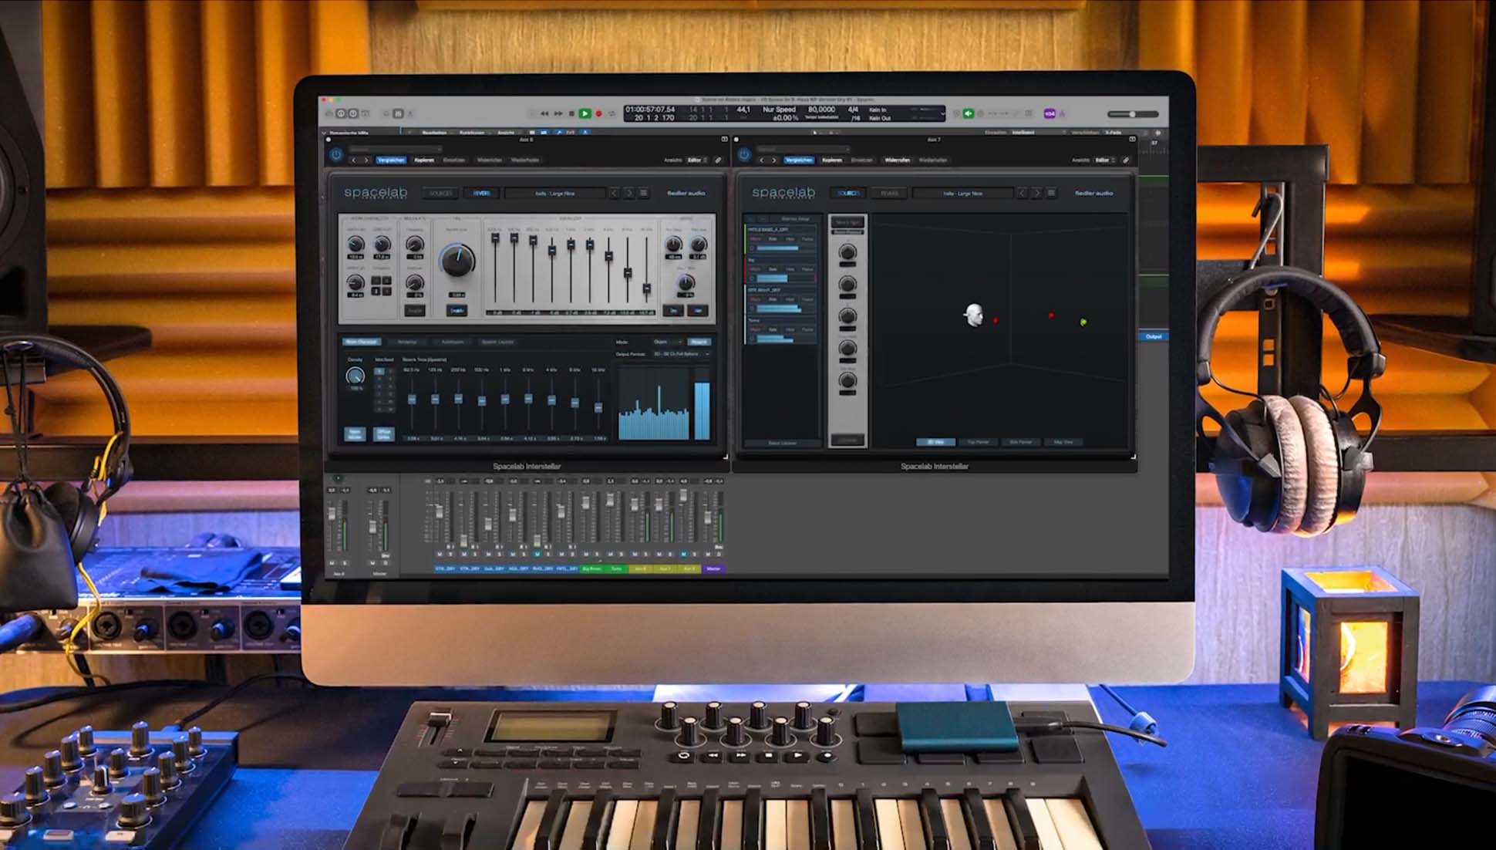
Task: Open the preset list icon in the Spacelab header
Action: [x=644, y=194]
